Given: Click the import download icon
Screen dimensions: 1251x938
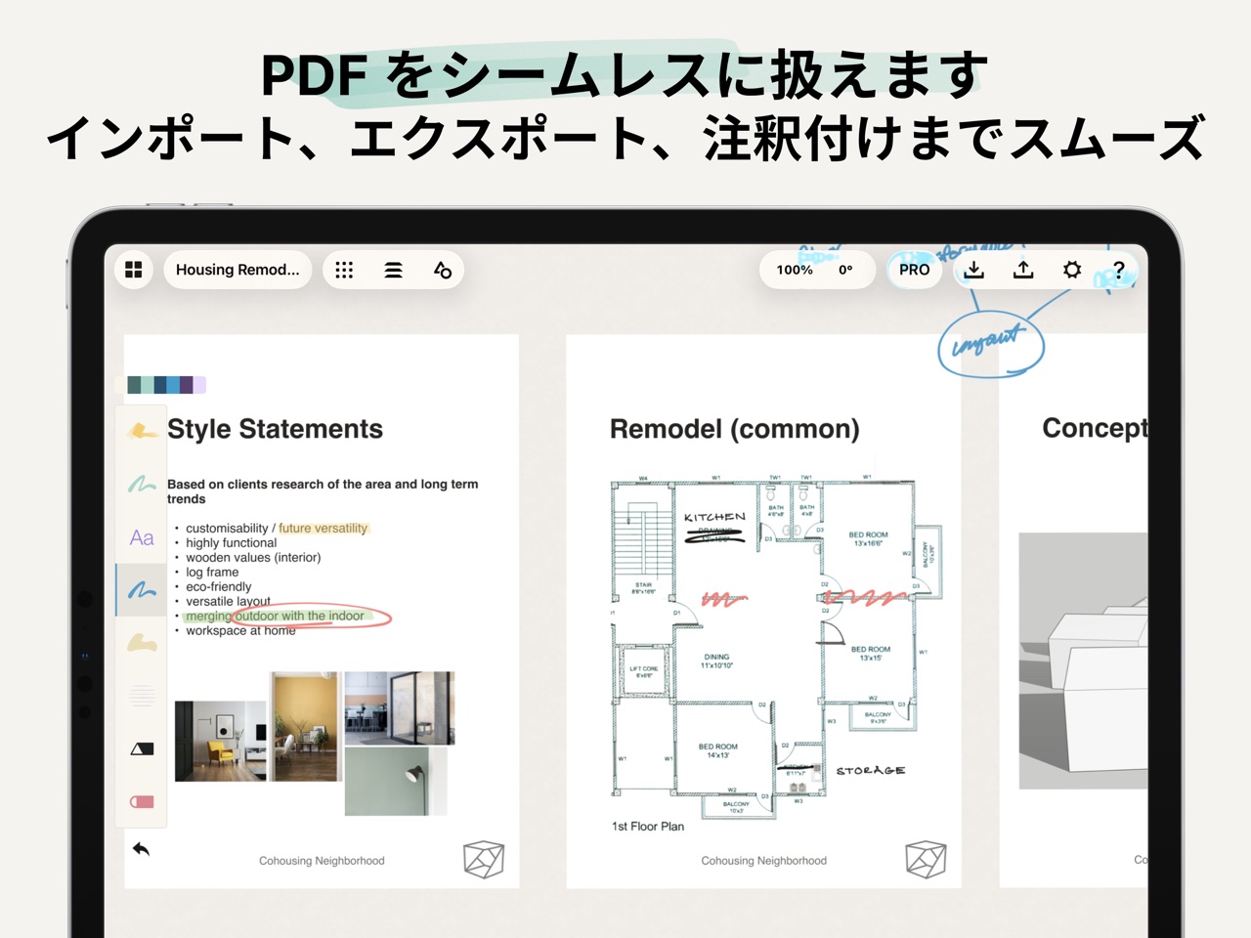Looking at the screenshot, I should 974,270.
